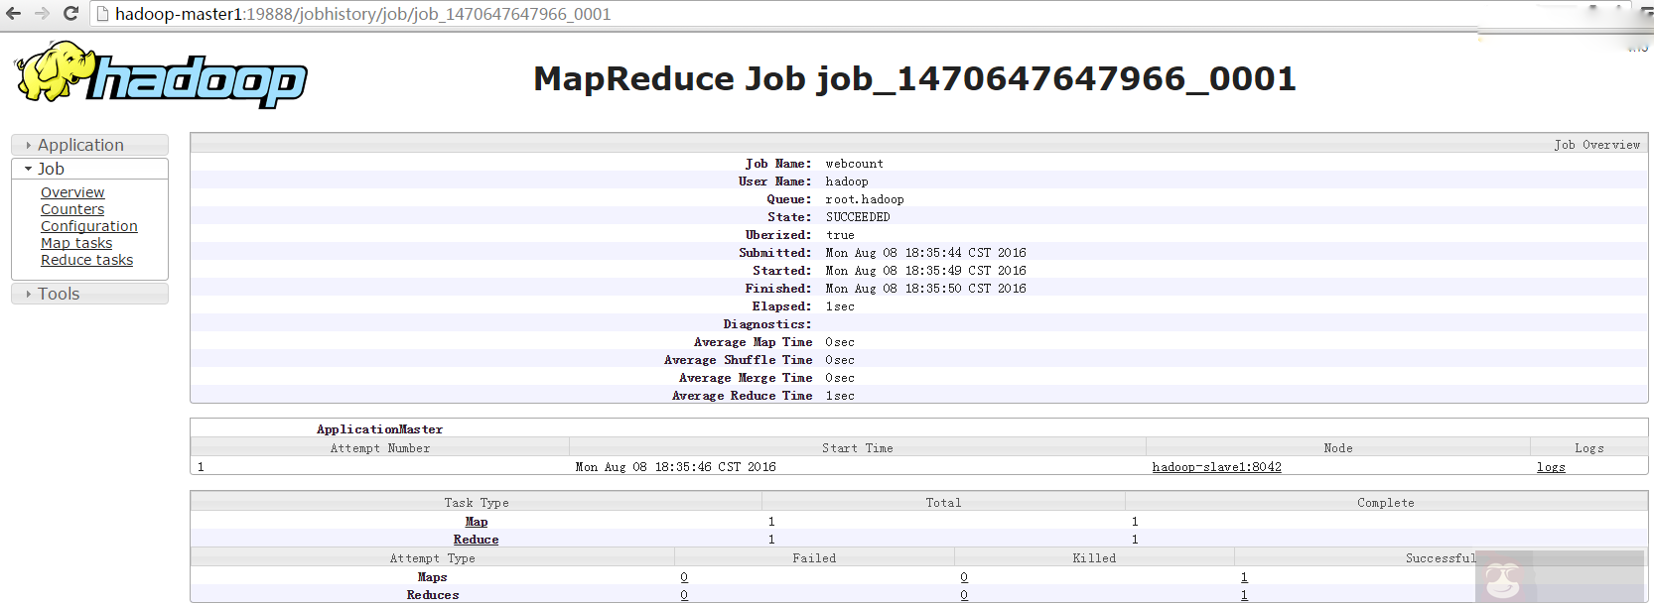This screenshot has height=607, width=1654.
Task: Click the browser forward arrow
Action: tap(42, 14)
